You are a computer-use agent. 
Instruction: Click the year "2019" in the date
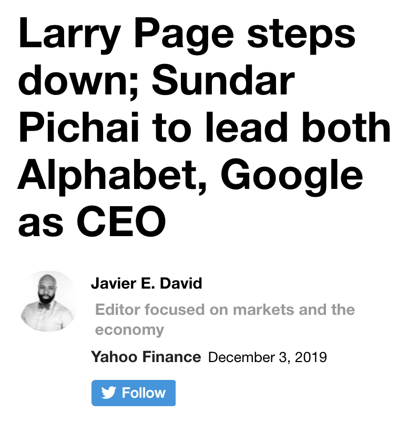point(311,357)
